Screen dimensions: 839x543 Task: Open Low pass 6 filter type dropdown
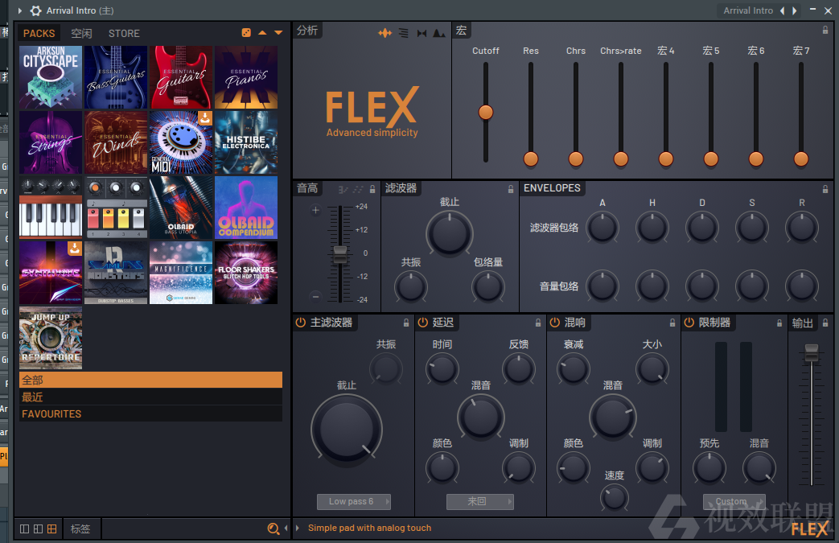pyautogui.click(x=354, y=501)
